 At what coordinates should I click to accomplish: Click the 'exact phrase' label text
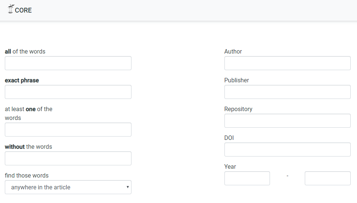pos(22,80)
